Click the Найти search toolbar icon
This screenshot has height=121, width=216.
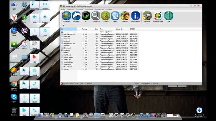pos(115,16)
